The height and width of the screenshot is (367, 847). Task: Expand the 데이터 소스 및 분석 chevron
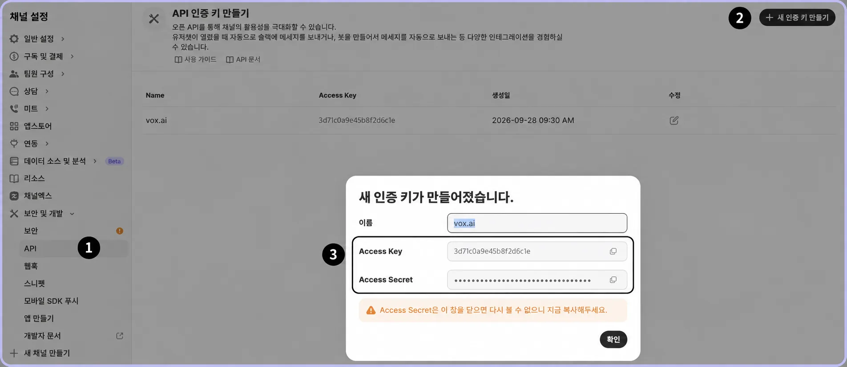95,161
